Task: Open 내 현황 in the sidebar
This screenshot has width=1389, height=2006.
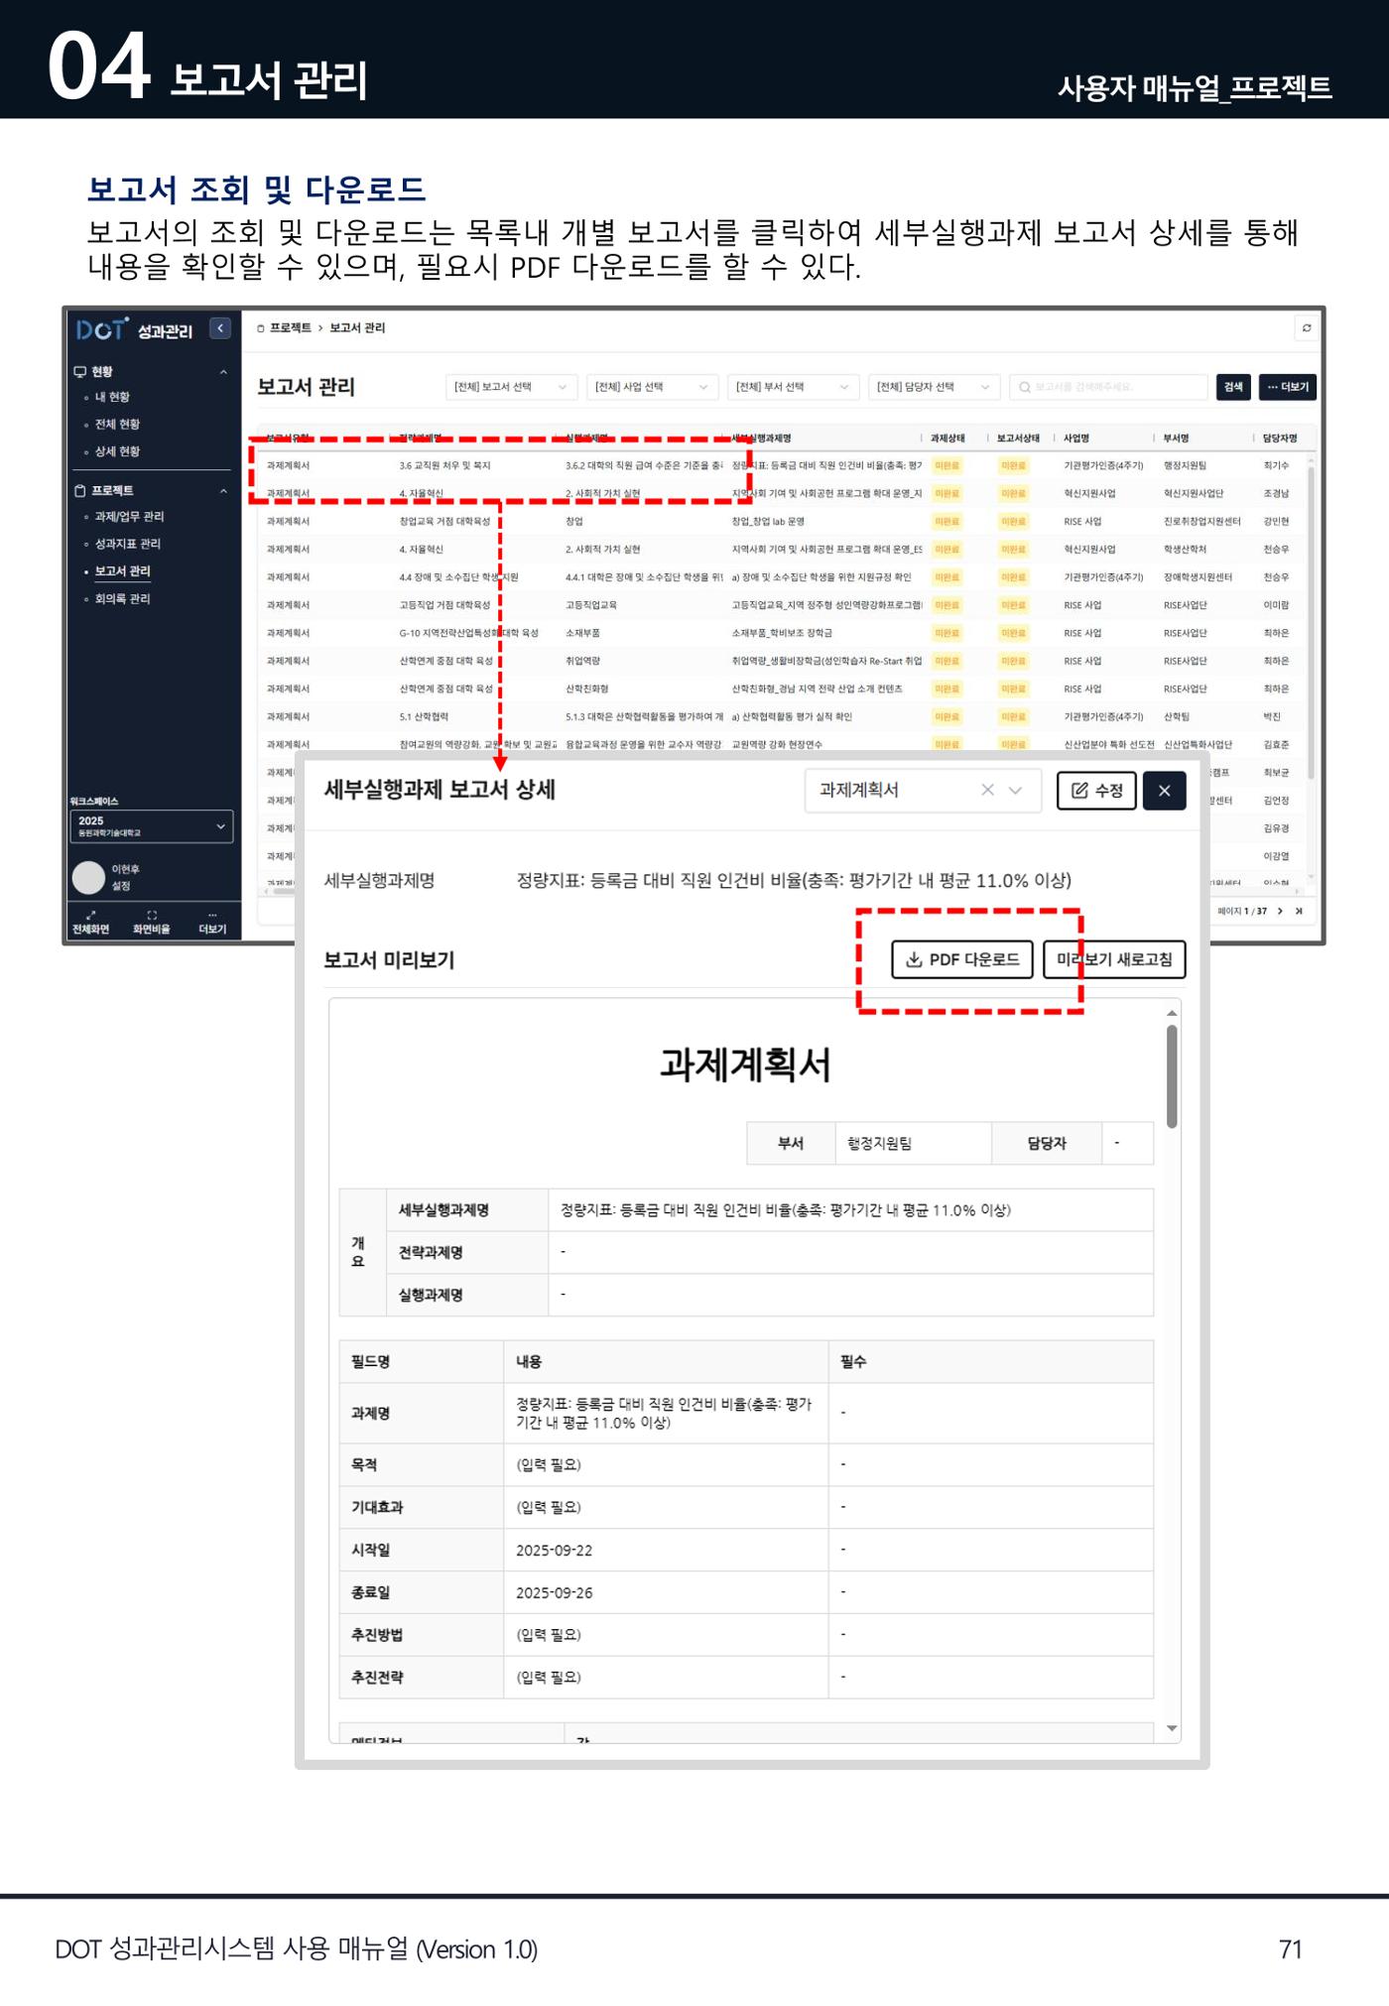Action: [x=112, y=397]
